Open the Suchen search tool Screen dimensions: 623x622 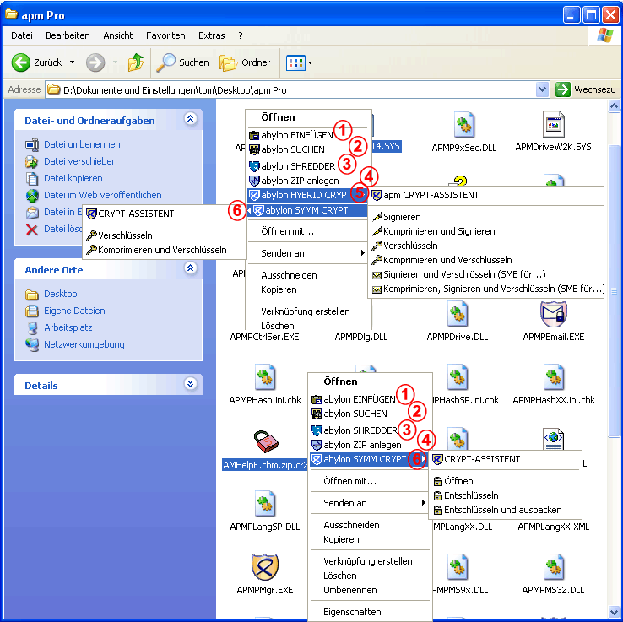183,62
